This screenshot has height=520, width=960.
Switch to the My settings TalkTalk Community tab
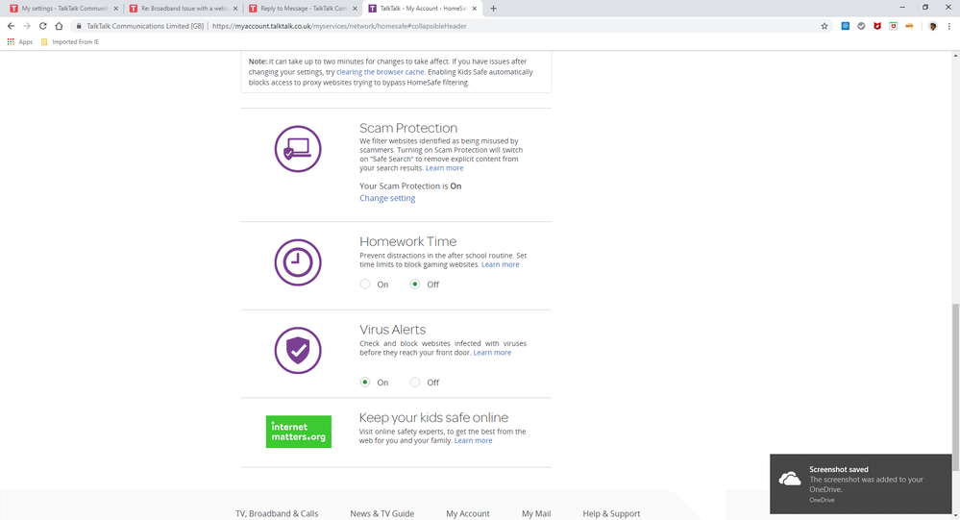point(60,8)
